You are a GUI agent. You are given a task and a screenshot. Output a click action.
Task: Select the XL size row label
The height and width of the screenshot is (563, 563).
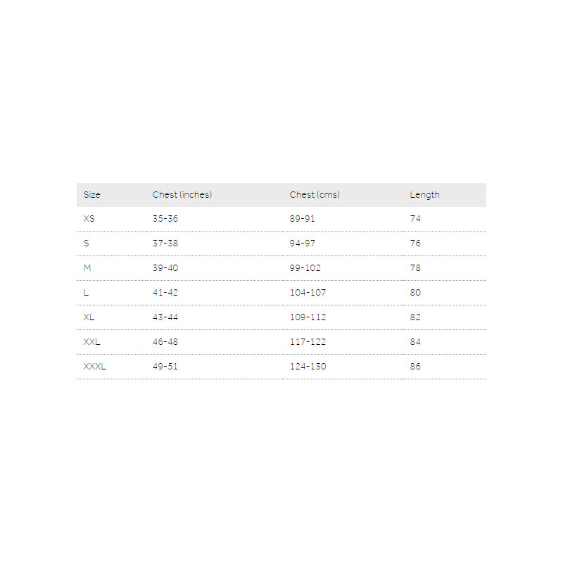click(x=89, y=317)
